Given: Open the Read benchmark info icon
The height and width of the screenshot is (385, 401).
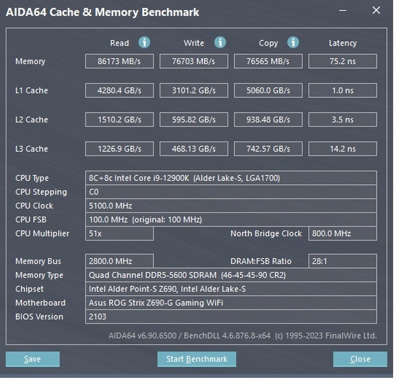Looking at the screenshot, I should (144, 42).
